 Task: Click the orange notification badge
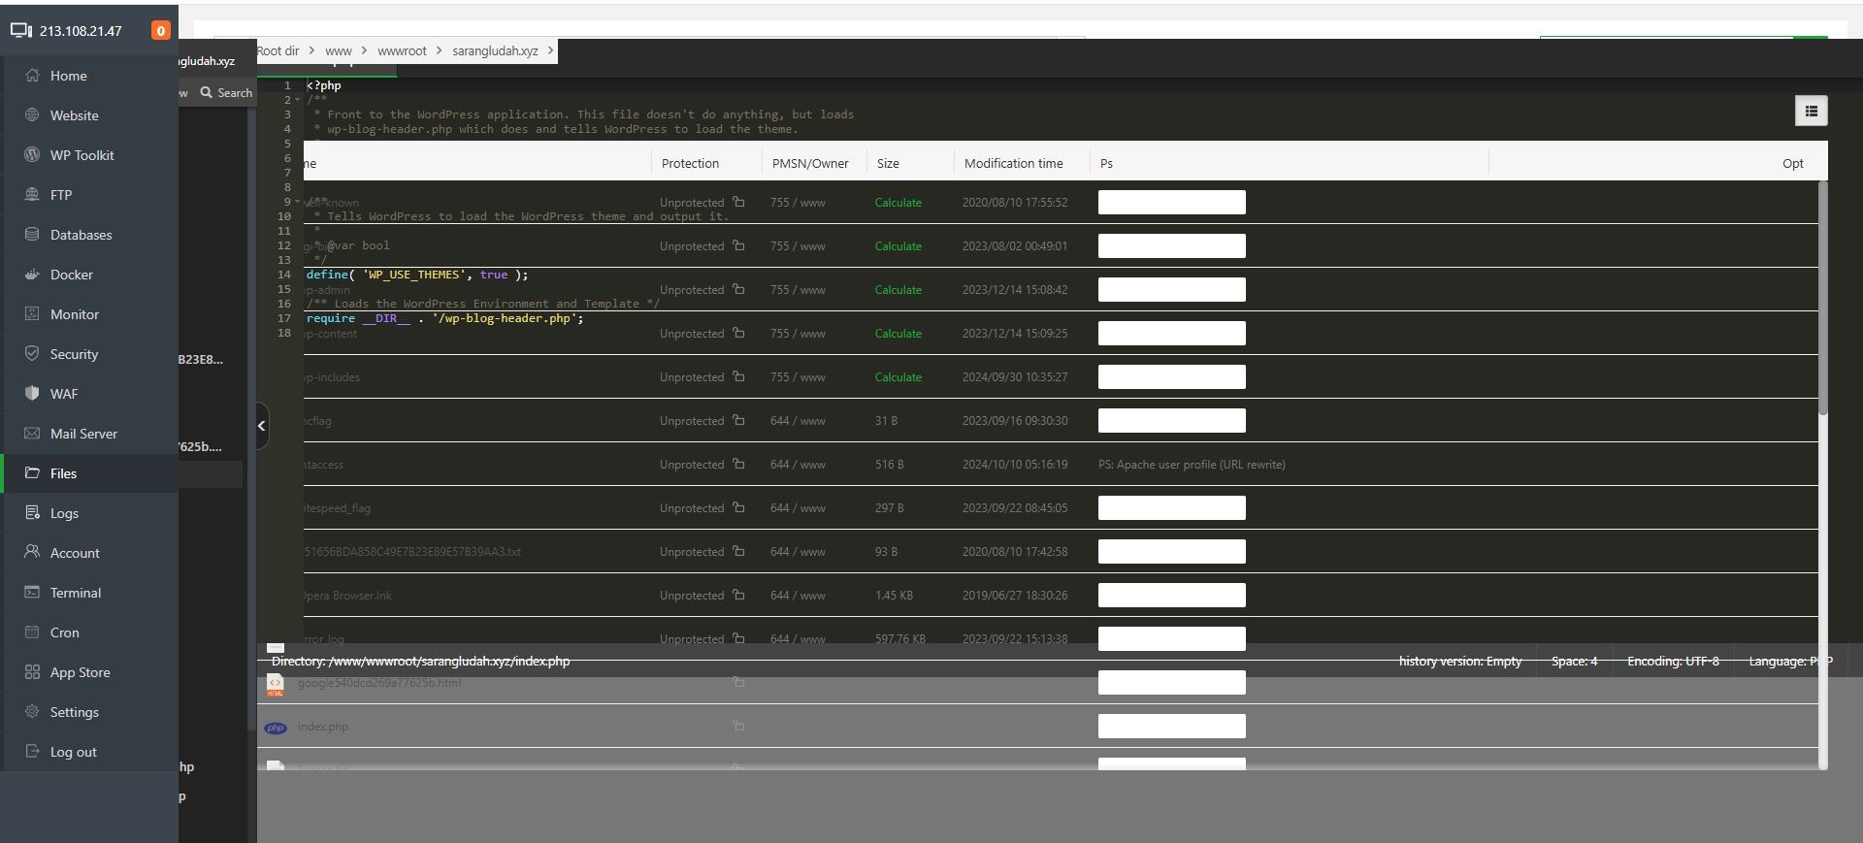pos(161,31)
